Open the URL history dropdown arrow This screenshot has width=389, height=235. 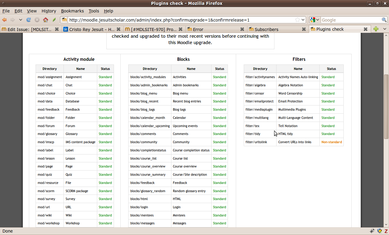(303, 20)
